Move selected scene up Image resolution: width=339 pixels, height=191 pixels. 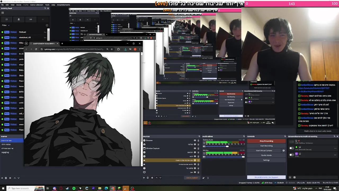pos(15,178)
